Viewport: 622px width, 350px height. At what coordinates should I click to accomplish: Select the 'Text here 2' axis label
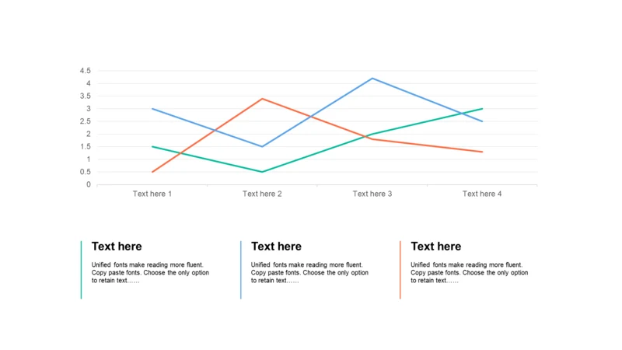pos(262,194)
